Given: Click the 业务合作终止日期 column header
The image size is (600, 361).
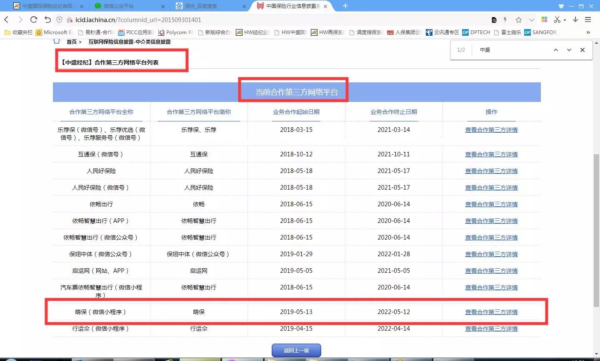Looking at the screenshot, I should [394, 112].
